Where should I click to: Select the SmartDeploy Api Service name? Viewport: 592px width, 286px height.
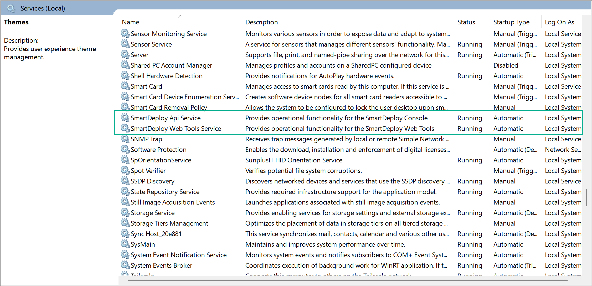[x=166, y=118]
